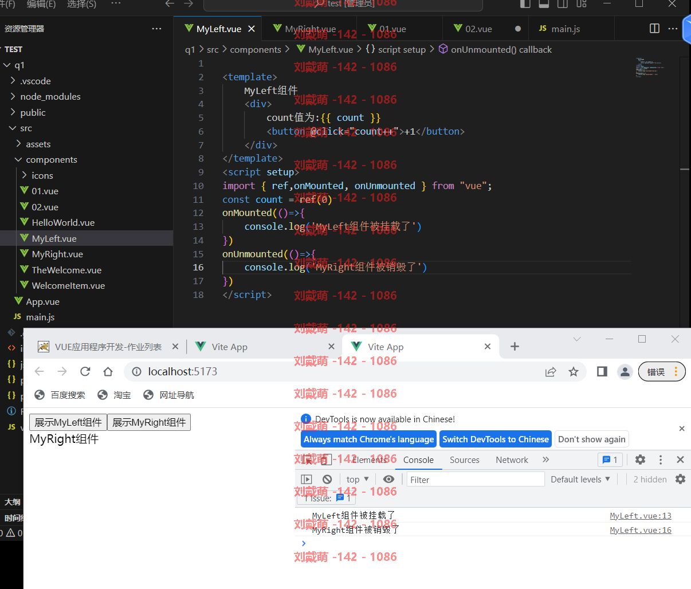Toggle the browser side panel
The width and height of the screenshot is (691, 589).
602,372
